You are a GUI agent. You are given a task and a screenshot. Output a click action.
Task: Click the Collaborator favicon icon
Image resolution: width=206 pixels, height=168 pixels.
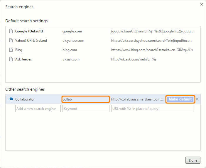11,99
